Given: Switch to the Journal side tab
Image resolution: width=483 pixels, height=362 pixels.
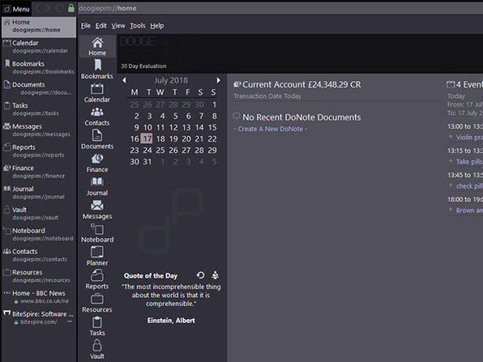Looking at the screenshot, I should [x=39, y=193].
